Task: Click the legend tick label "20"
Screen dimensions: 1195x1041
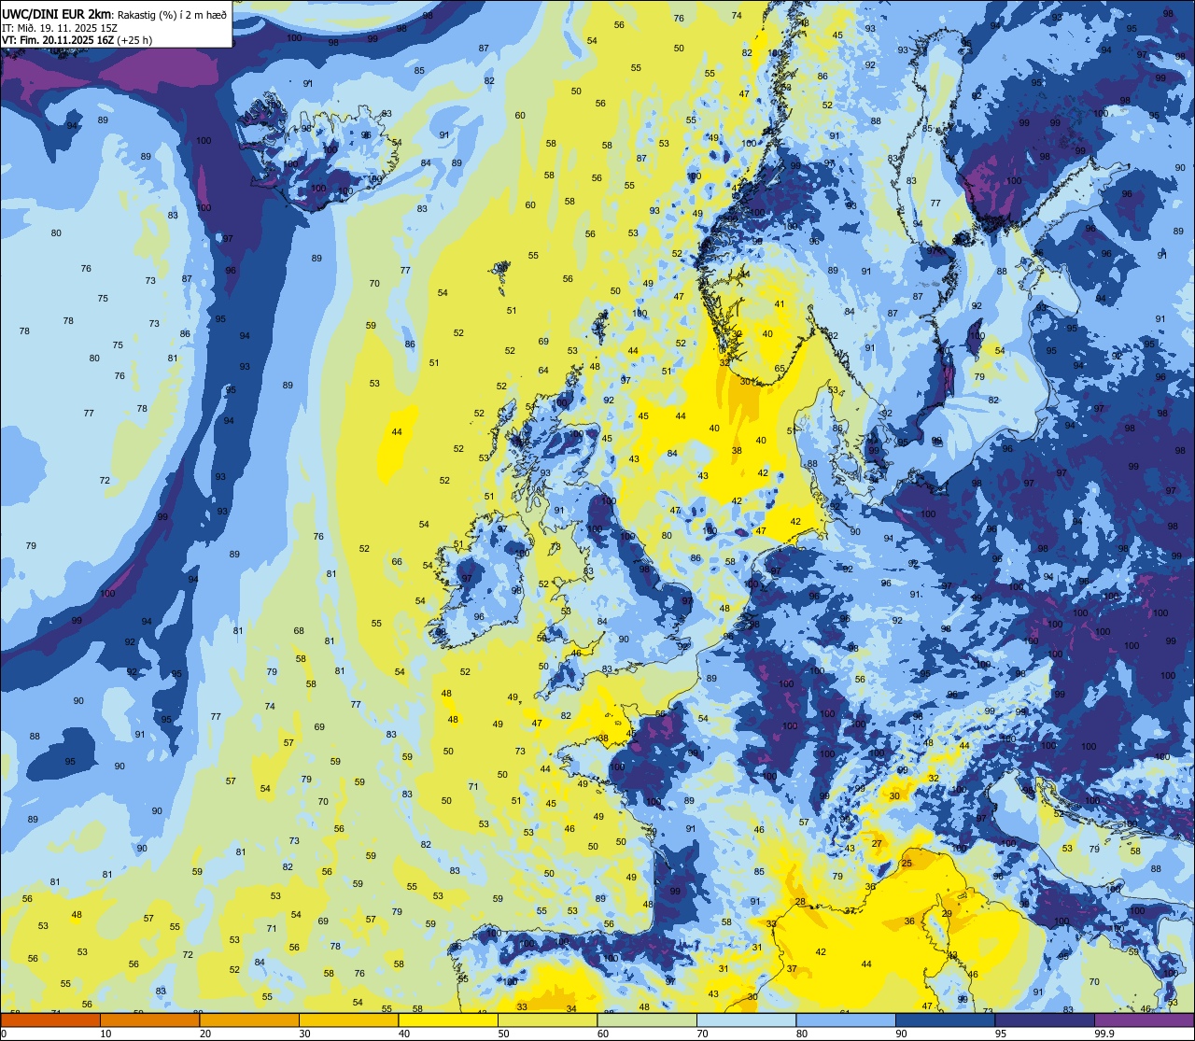Action: click(205, 1034)
